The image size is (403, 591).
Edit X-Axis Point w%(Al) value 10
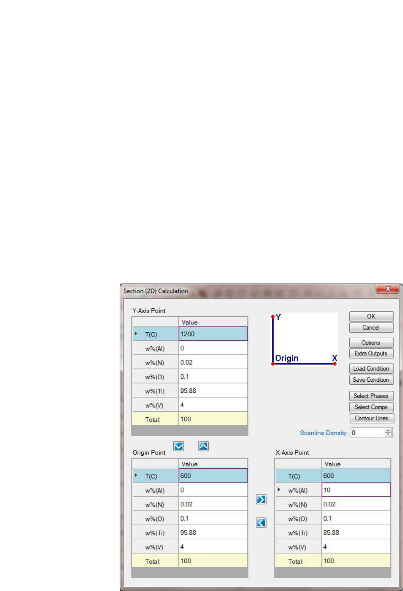(356, 490)
